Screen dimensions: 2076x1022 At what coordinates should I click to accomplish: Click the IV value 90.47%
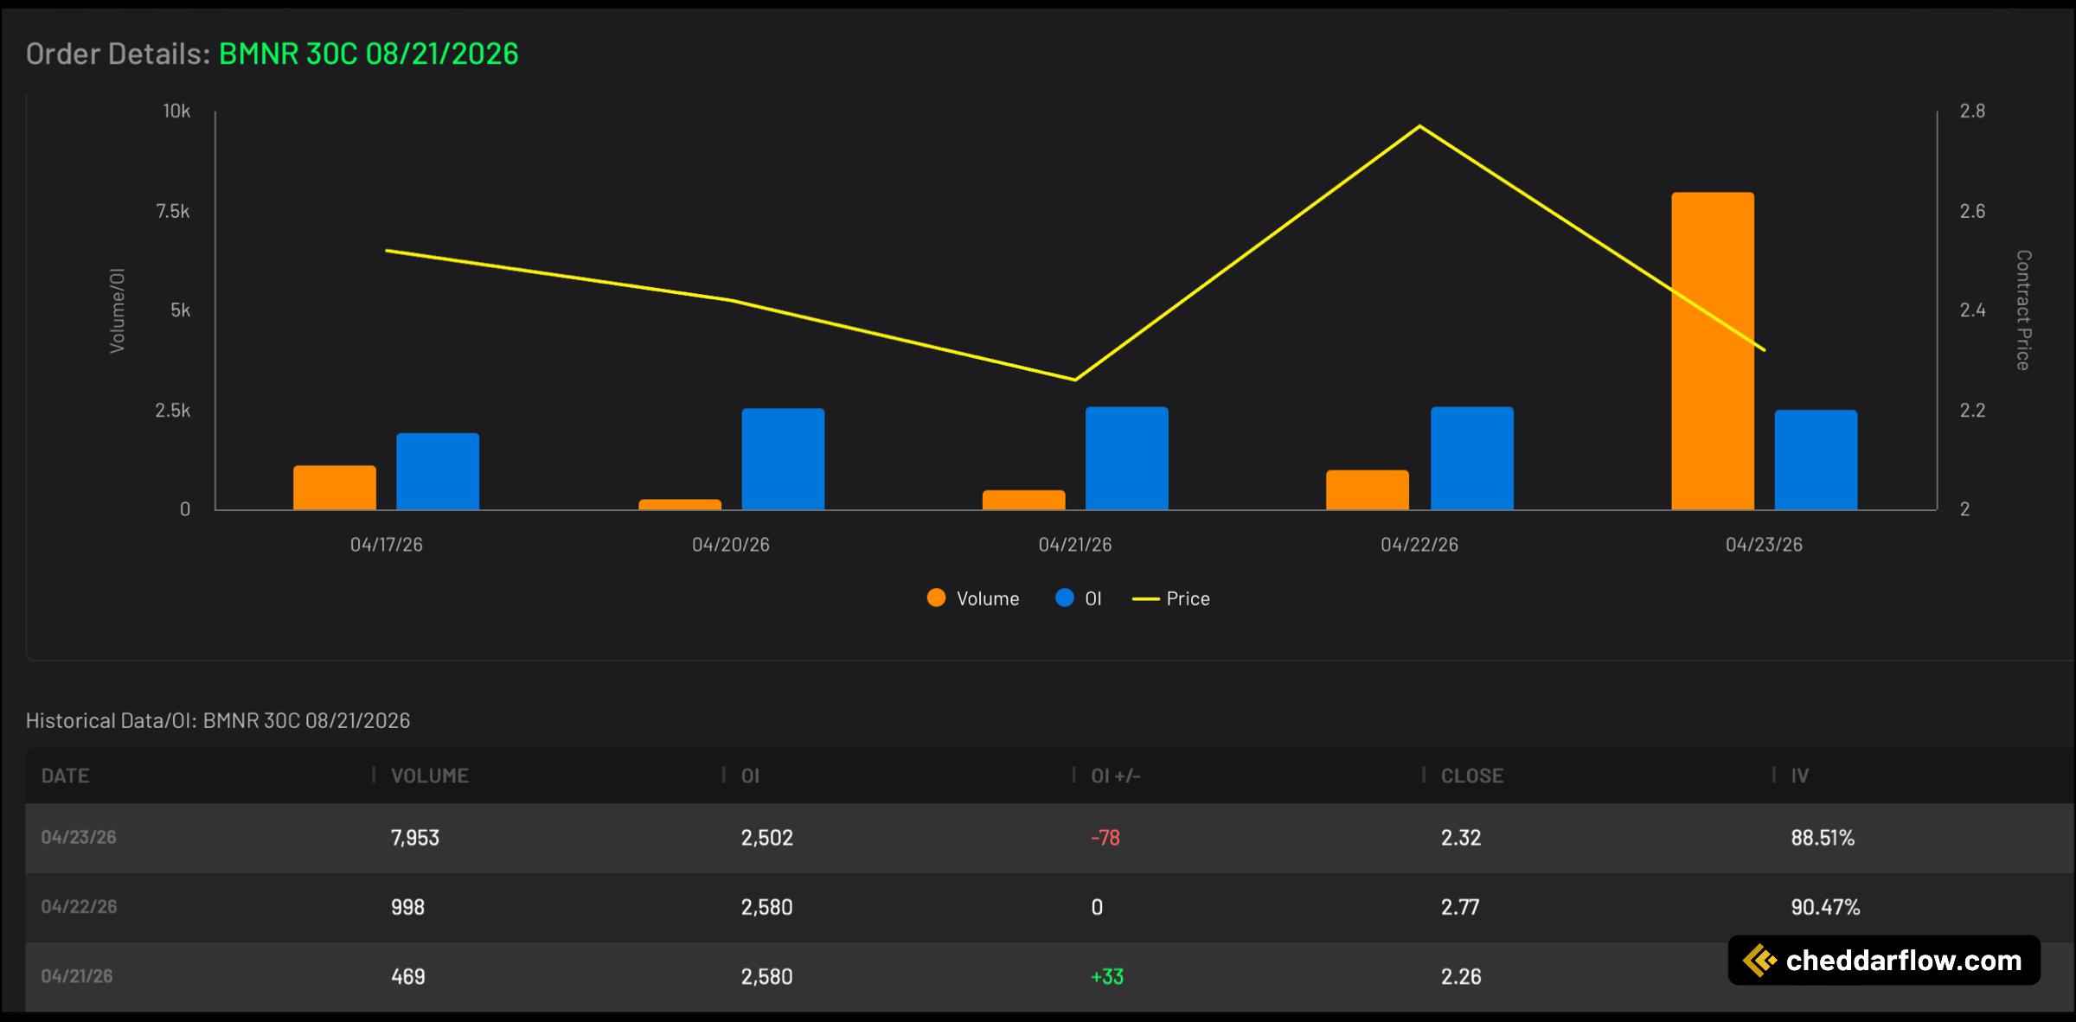[1825, 907]
